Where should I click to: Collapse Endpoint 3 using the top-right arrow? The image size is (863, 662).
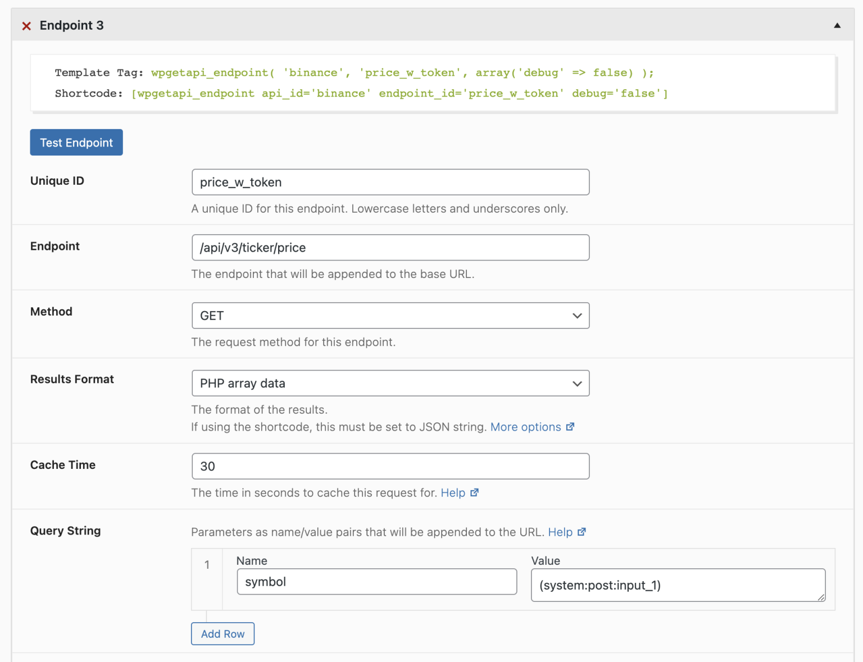(x=837, y=25)
